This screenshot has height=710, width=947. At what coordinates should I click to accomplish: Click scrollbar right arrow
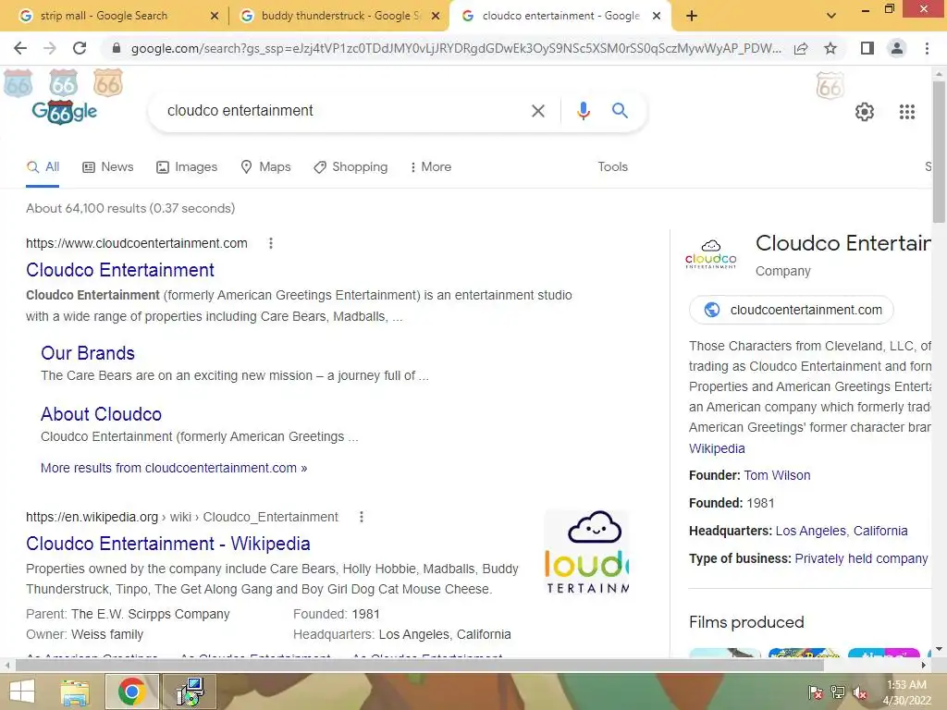924,666
